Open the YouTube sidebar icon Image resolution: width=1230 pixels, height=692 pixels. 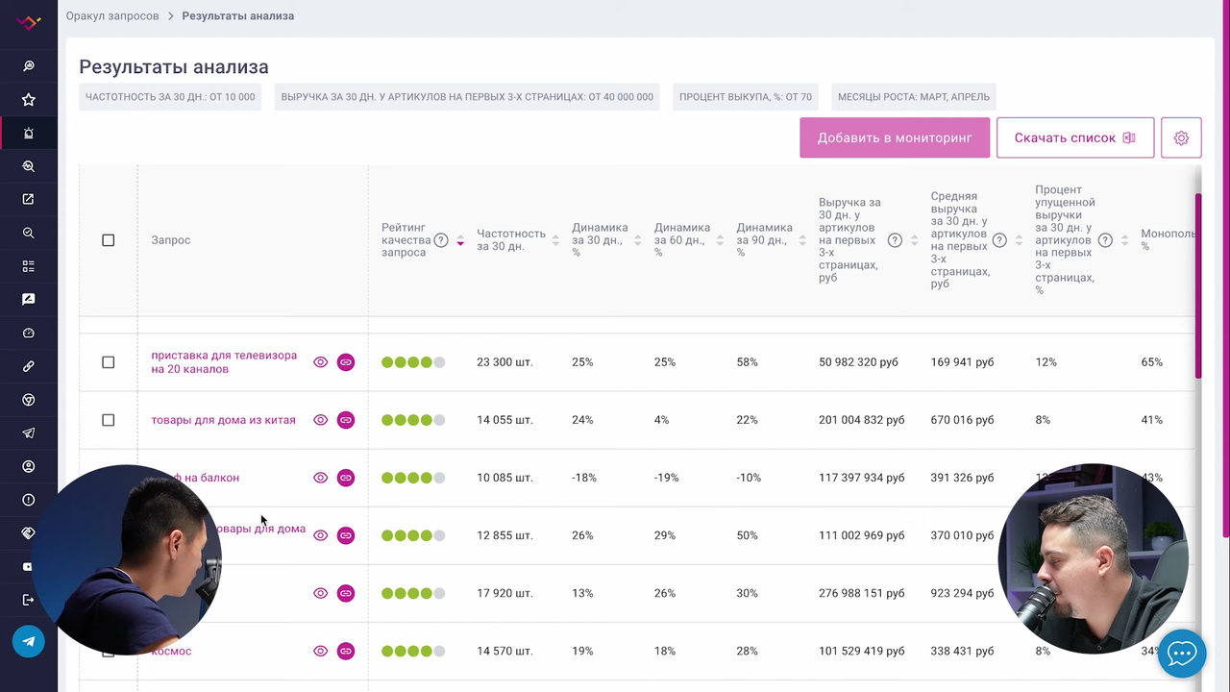[x=29, y=566]
